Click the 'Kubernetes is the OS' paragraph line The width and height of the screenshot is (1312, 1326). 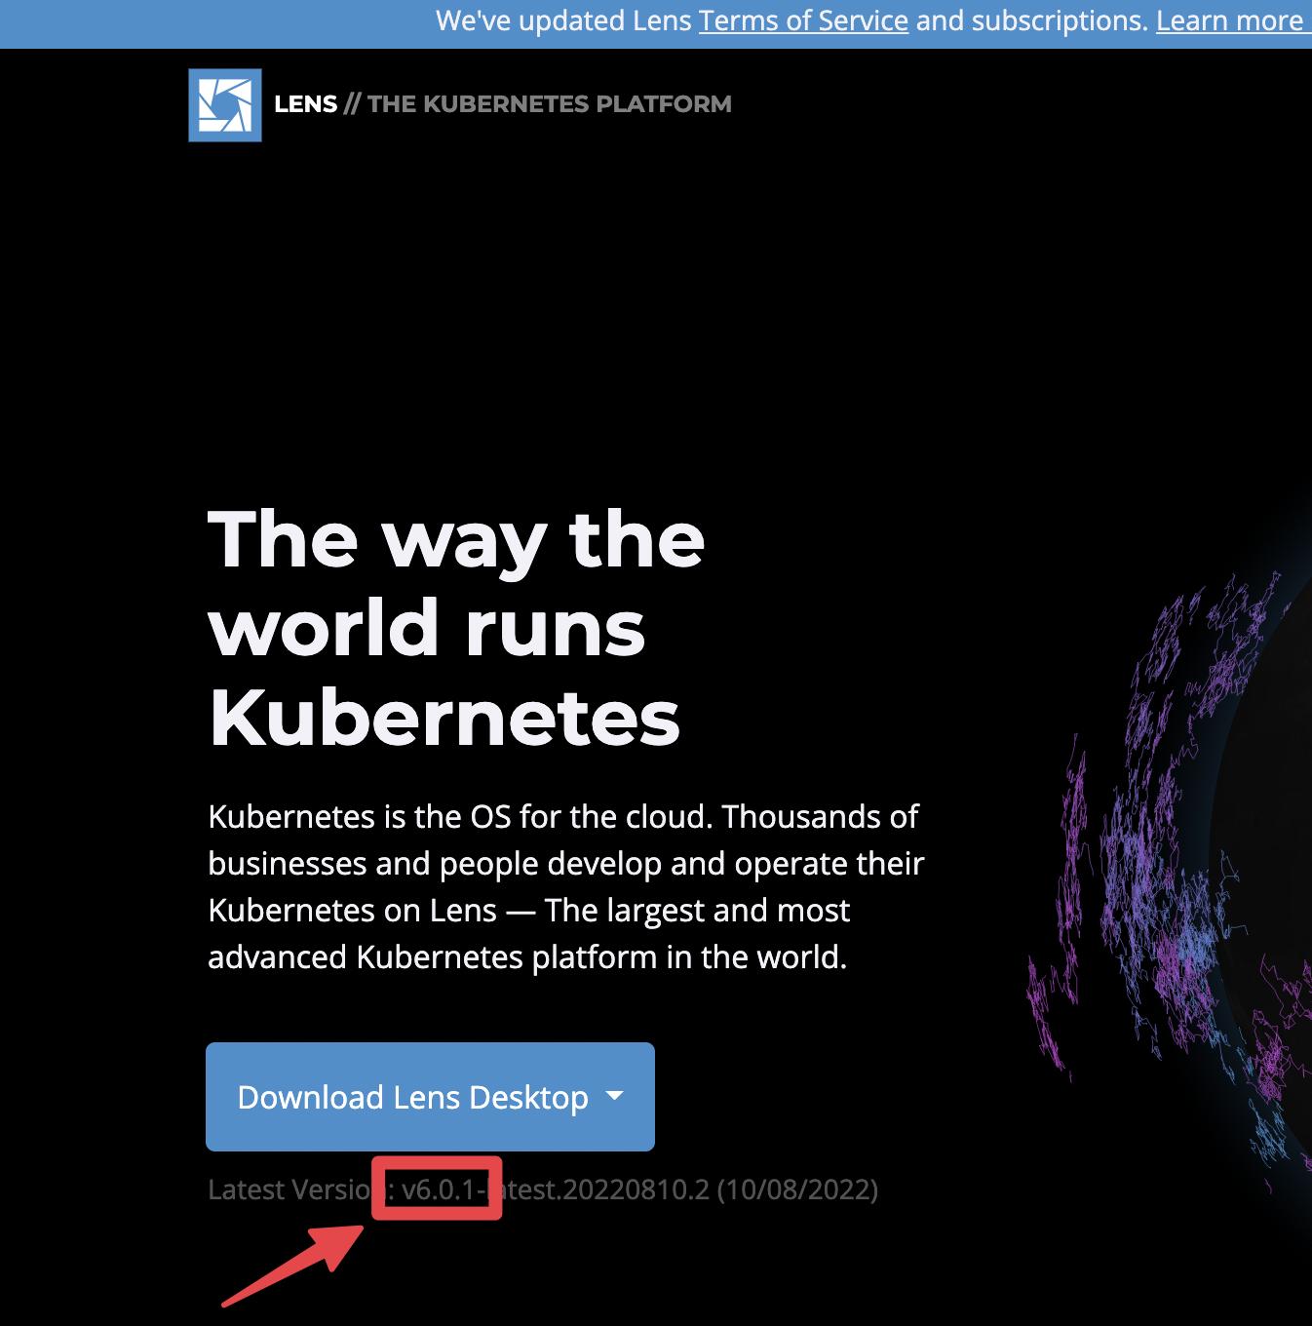[x=562, y=816]
